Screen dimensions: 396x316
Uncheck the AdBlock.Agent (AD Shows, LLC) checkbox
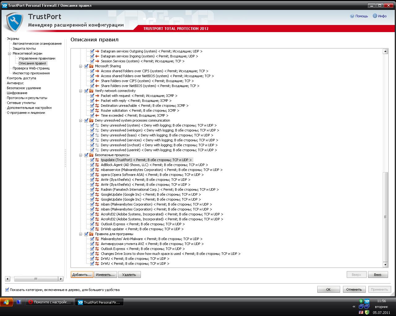(92, 165)
